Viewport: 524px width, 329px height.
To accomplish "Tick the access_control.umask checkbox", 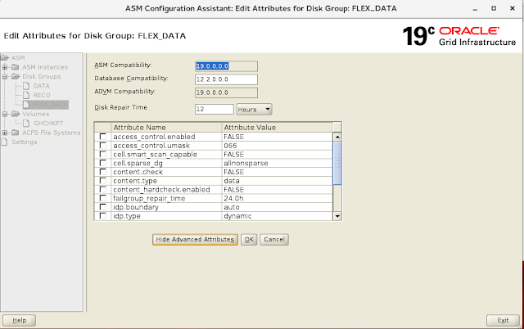I will (x=102, y=146).
